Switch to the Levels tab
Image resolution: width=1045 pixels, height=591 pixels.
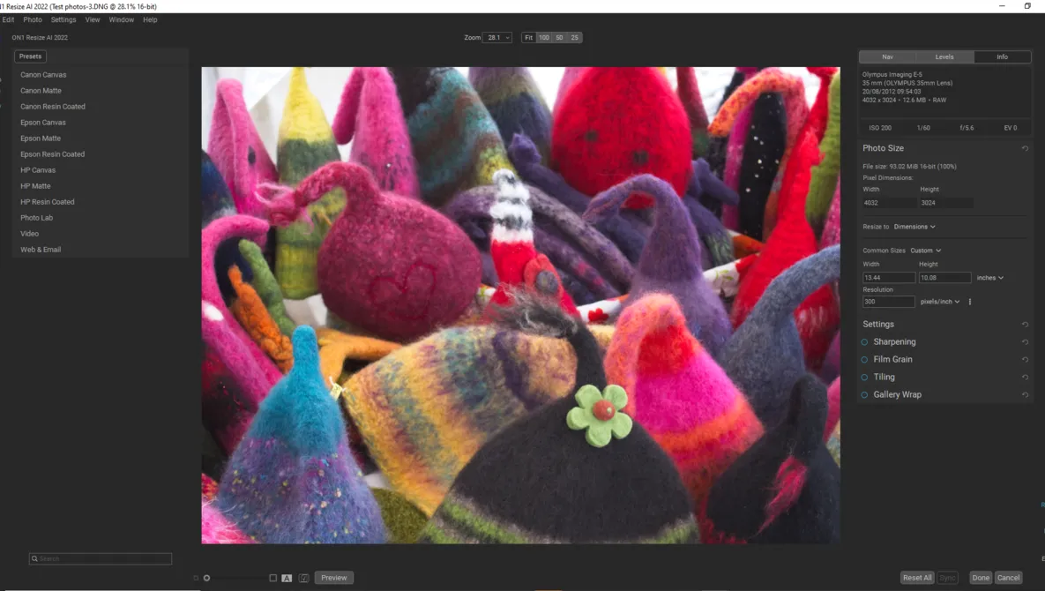click(x=944, y=56)
